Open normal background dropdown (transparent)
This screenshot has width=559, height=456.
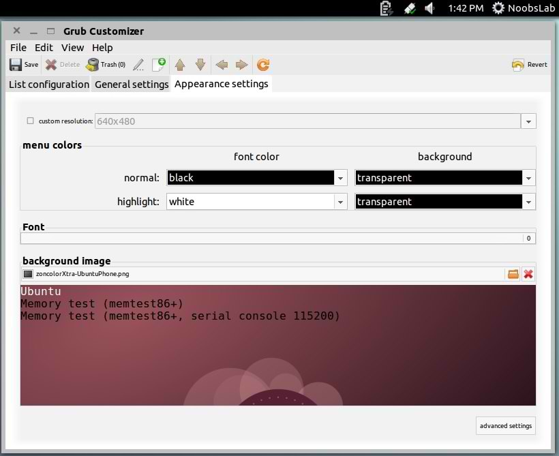click(445, 177)
